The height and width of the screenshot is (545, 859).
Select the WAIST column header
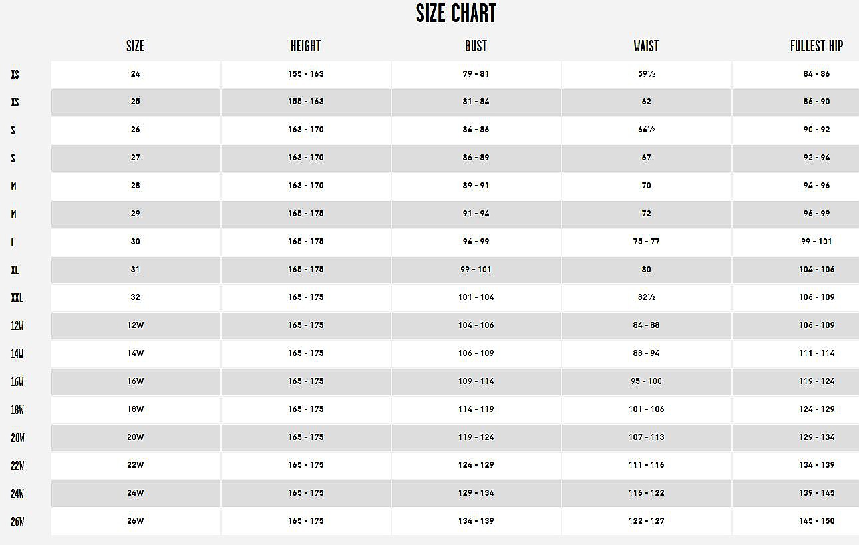click(646, 46)
